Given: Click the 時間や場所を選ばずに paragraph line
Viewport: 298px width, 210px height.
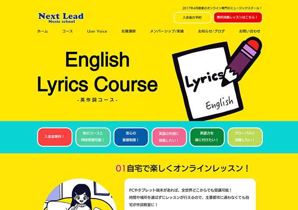Looking at the screenshot, I should click(x=189, y=197).
